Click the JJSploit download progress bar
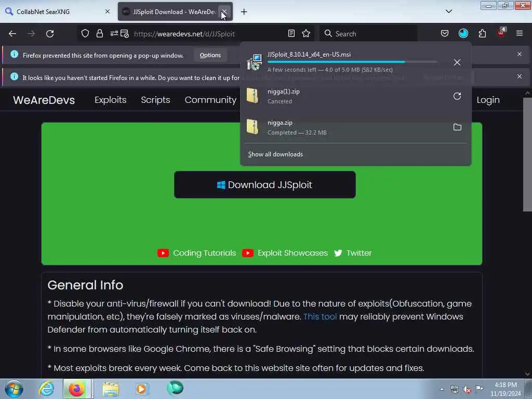532x399 pixels. point(352,62)
